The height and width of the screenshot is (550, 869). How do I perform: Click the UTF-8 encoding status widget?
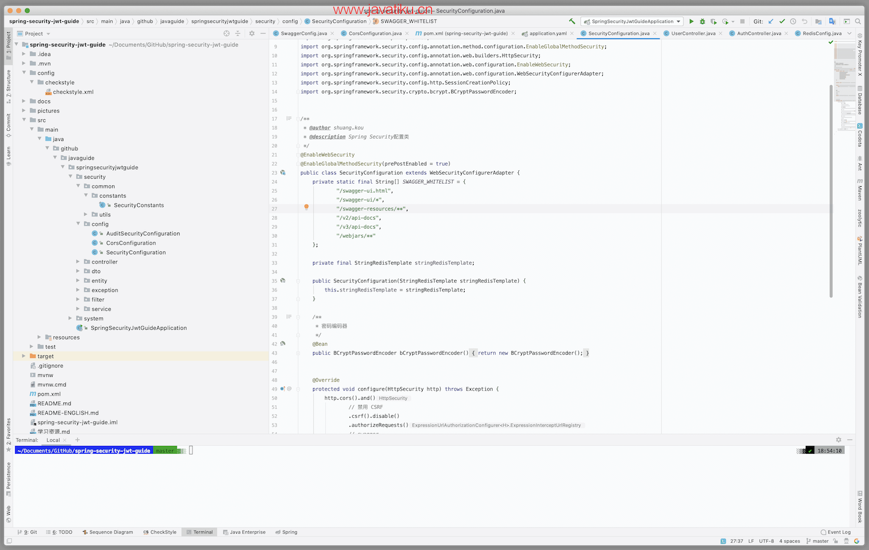(767, 541)
